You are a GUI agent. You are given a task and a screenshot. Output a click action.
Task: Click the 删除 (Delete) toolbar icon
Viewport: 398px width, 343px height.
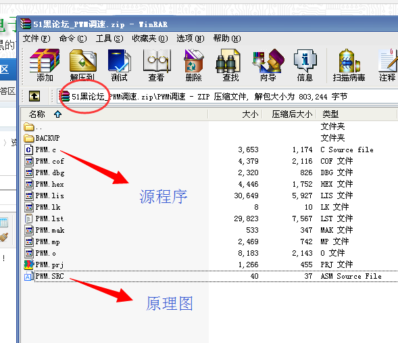point(193,61)
